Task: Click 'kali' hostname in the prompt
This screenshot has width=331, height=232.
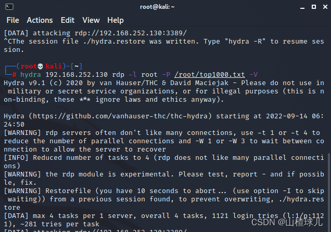Action: [54, 66]
